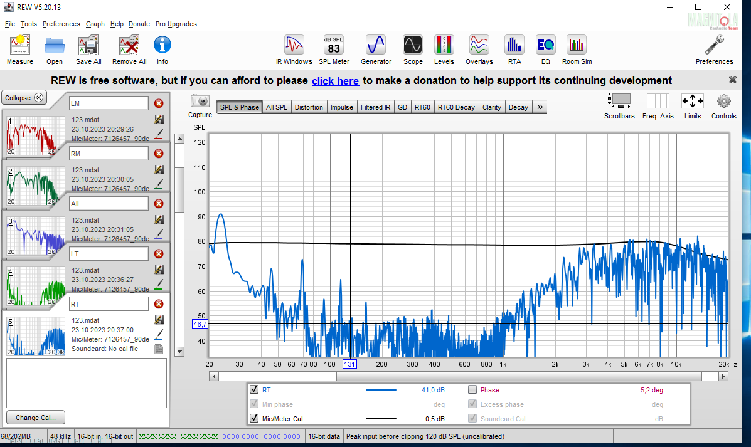
Task: Remove the RT measurement
Action: [159, 304]
